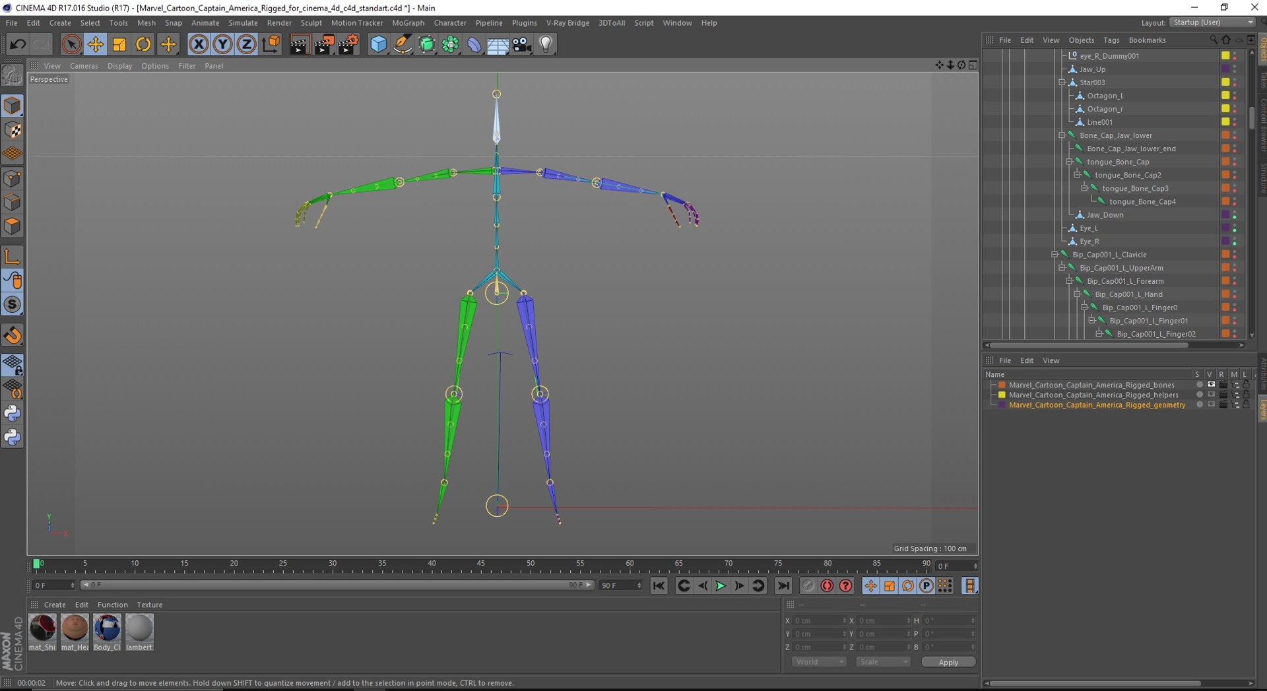
Task: Add a Cube primitive object
Action: 378,44
